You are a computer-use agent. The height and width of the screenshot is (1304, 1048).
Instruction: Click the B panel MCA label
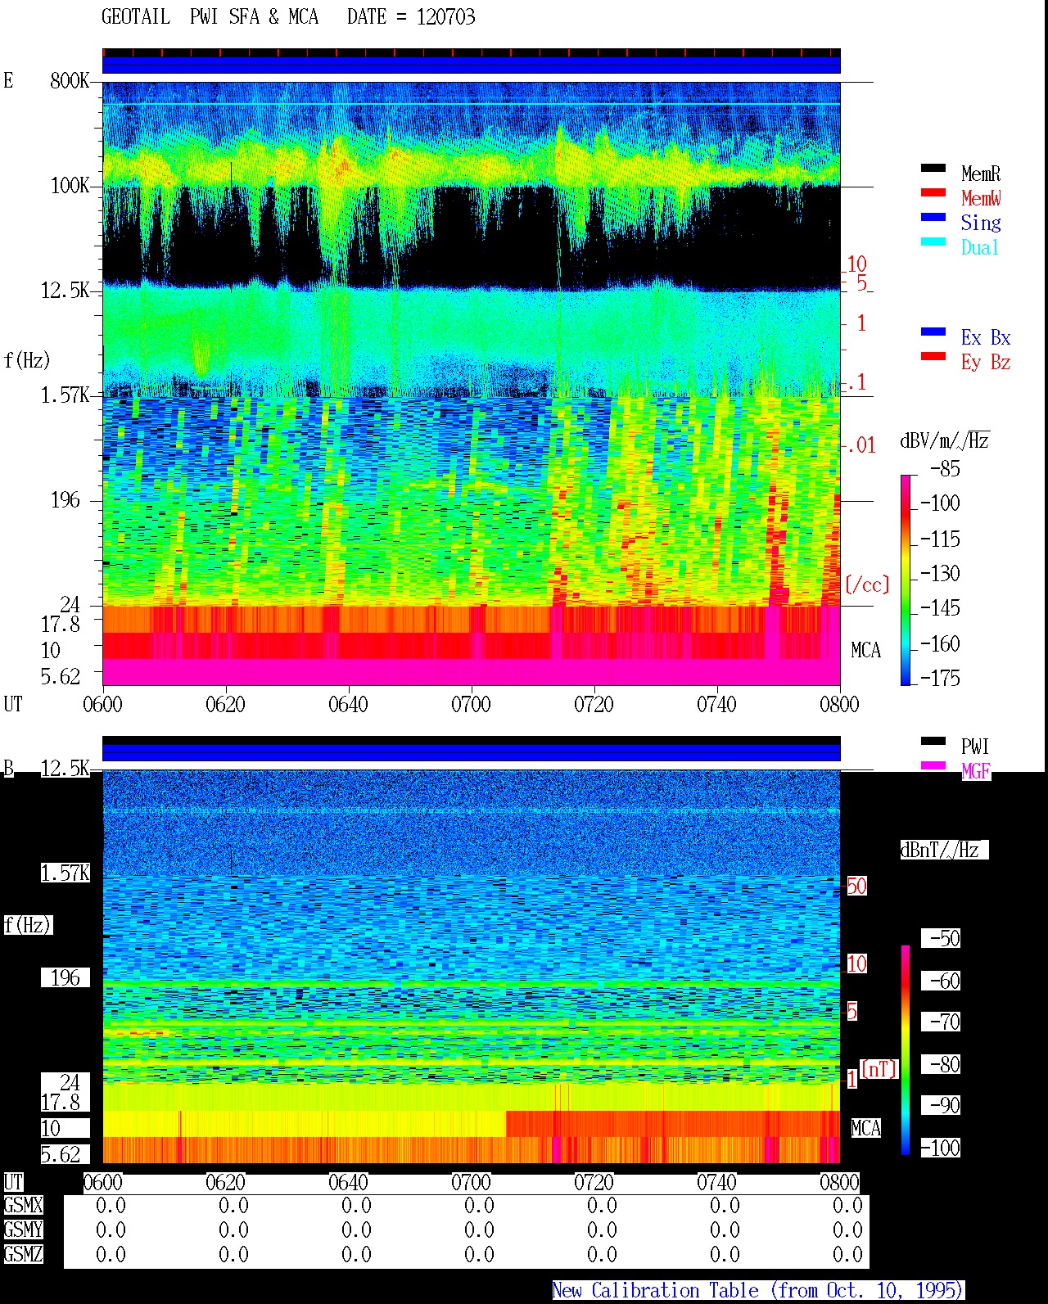pos(865,1128)
